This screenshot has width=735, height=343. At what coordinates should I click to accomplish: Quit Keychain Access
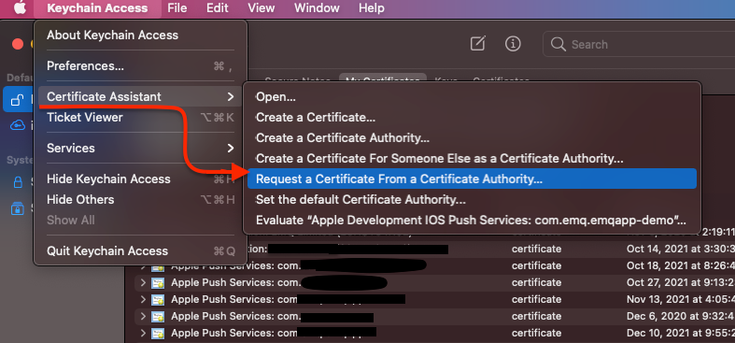coord(140,251)
